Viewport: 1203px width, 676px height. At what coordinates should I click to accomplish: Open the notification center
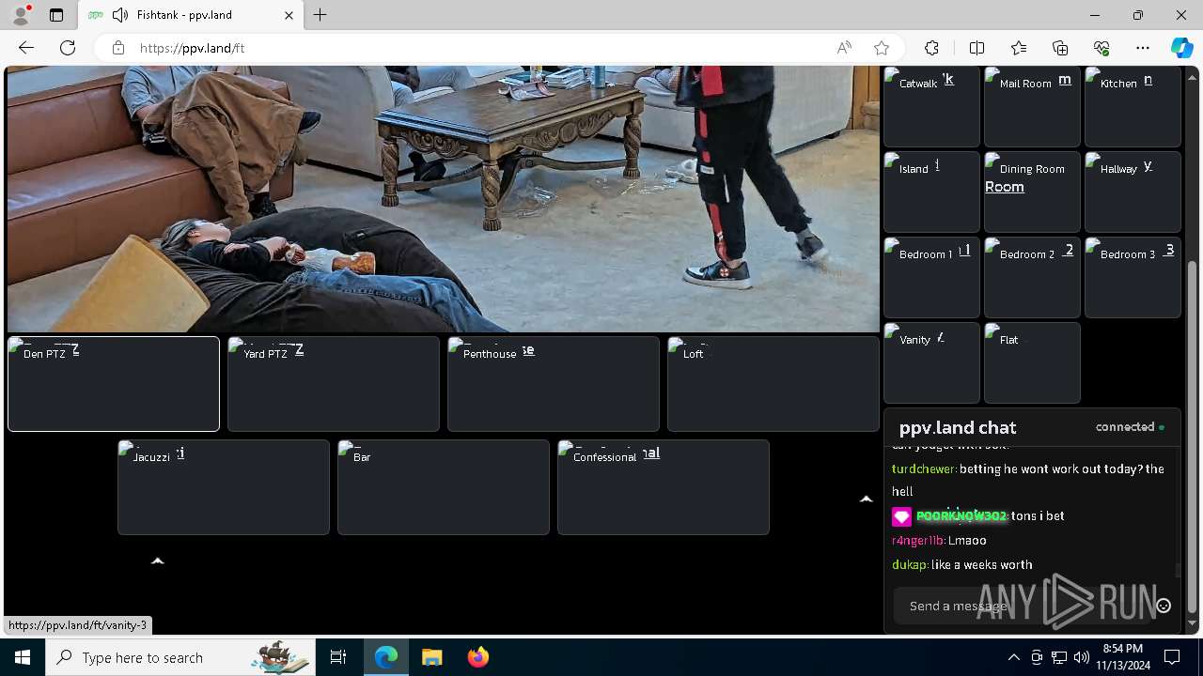pos(1172,657)
